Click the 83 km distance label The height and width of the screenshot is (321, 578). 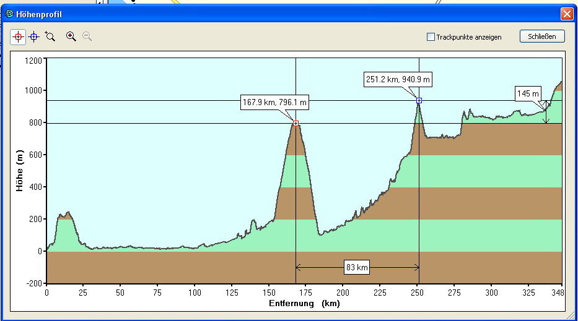click(357, 267)
